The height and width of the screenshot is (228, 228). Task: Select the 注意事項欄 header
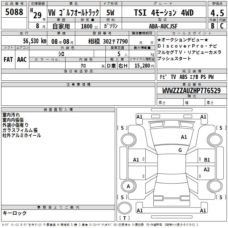click(x=78, y=84)
